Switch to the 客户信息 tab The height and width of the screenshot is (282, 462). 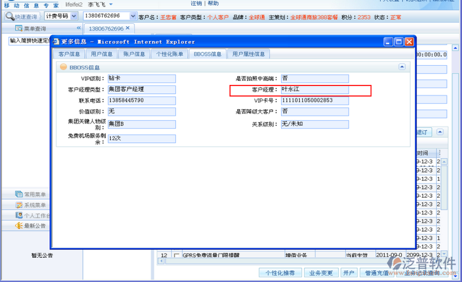pos(69,54)
